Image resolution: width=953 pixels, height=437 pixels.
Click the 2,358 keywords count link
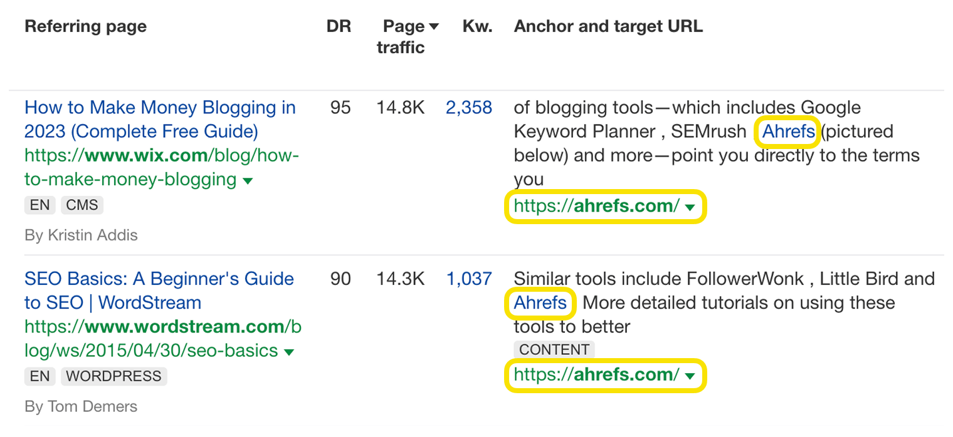pyautogui.click(x=470, y=107)
